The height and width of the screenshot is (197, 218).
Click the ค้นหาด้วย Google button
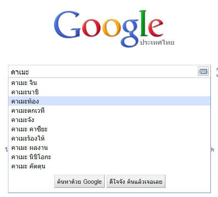79,182
